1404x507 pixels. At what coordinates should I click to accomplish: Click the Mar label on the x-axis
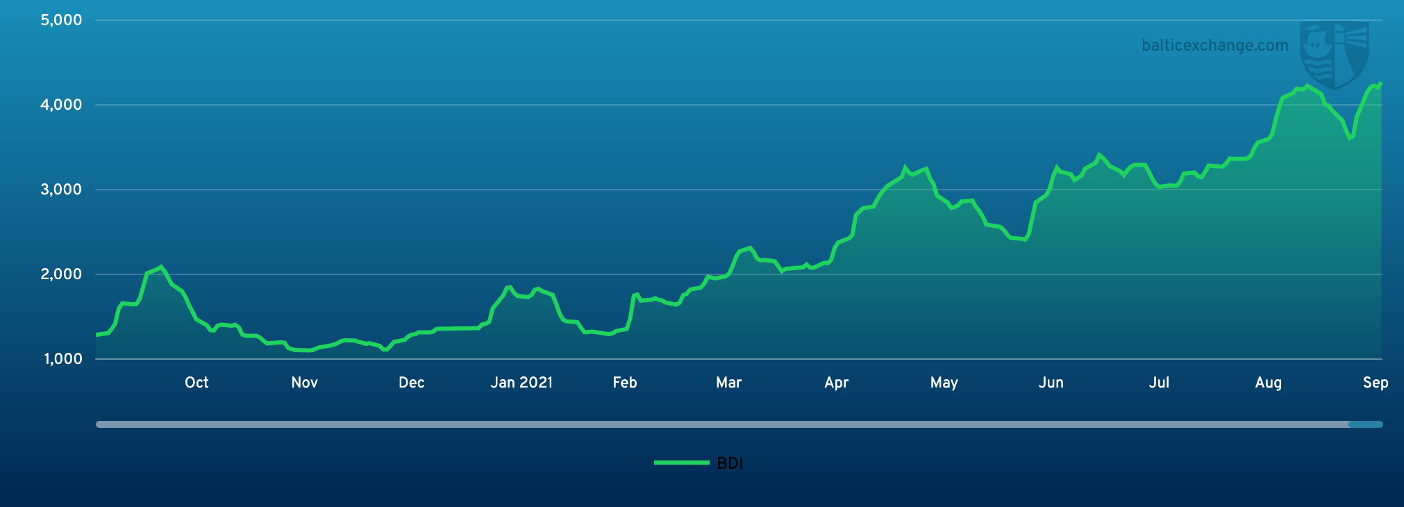729,383
